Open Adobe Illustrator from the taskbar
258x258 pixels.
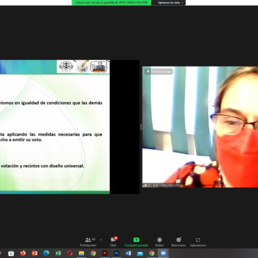point(104,253)
